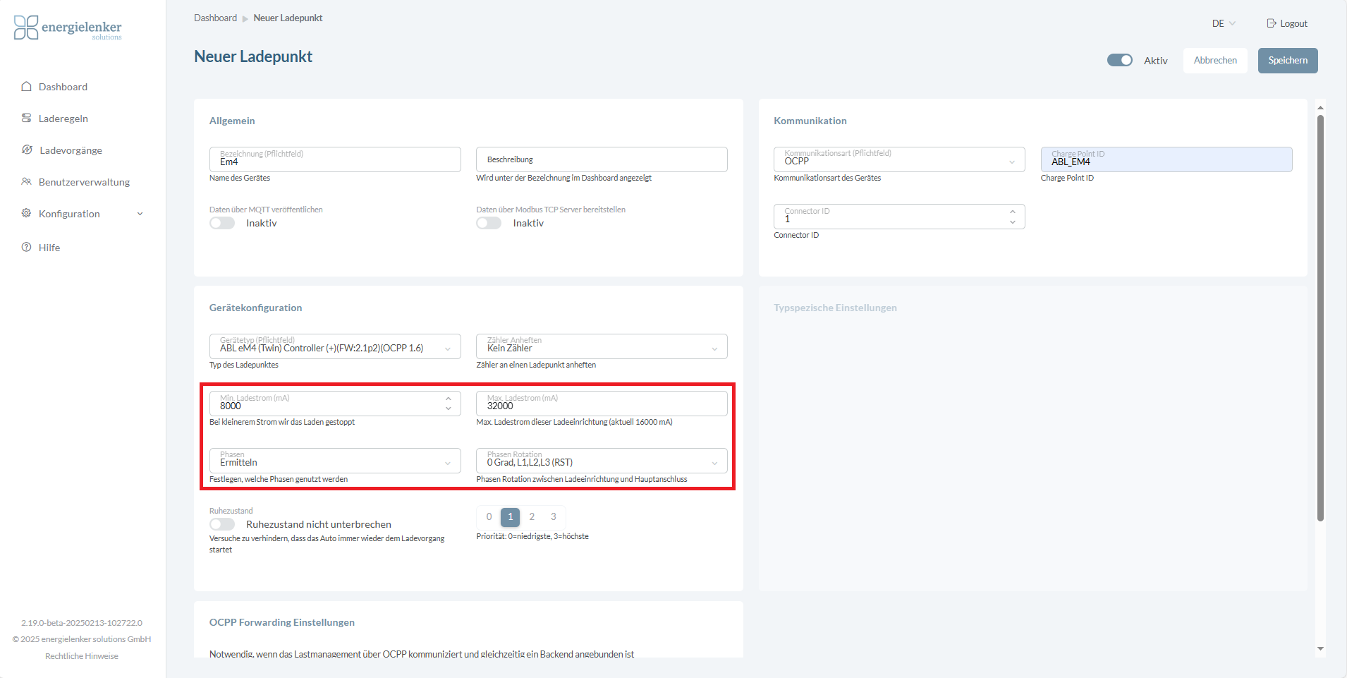Click the Benutzerverwaltung users icon
This screenshot has height=678, width=1347.
click(26, 182)
